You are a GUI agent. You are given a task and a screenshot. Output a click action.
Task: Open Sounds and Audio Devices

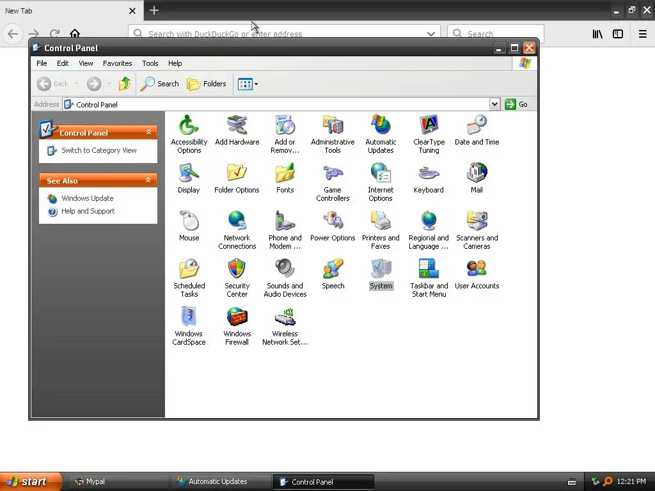tap(285, 278)
